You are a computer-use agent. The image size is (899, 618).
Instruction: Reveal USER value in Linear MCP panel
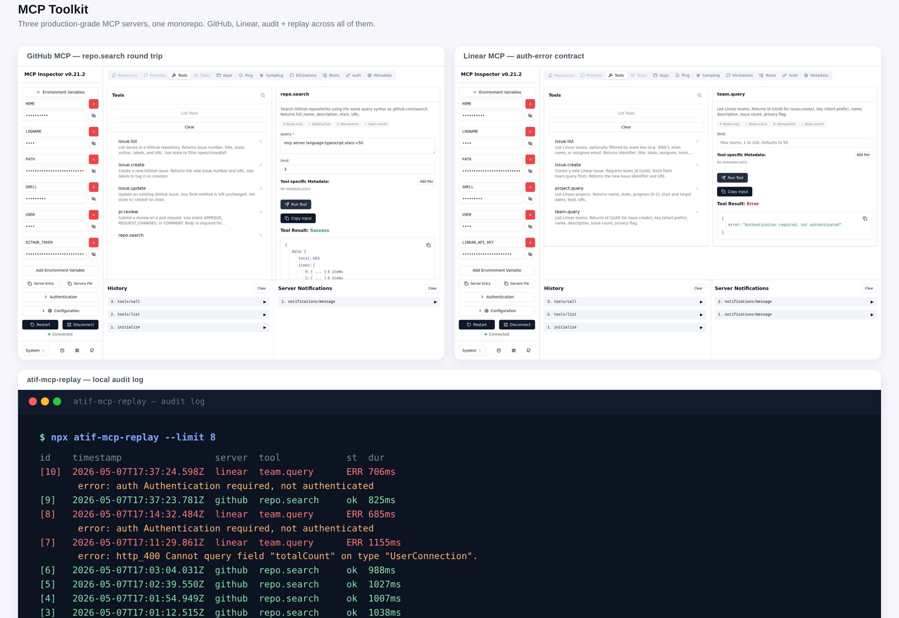coord(530,226)
